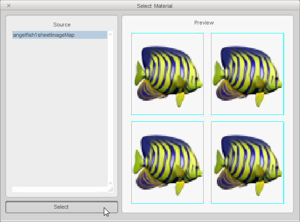Click the Select button
300x222 pixels.
click(61, 207)
